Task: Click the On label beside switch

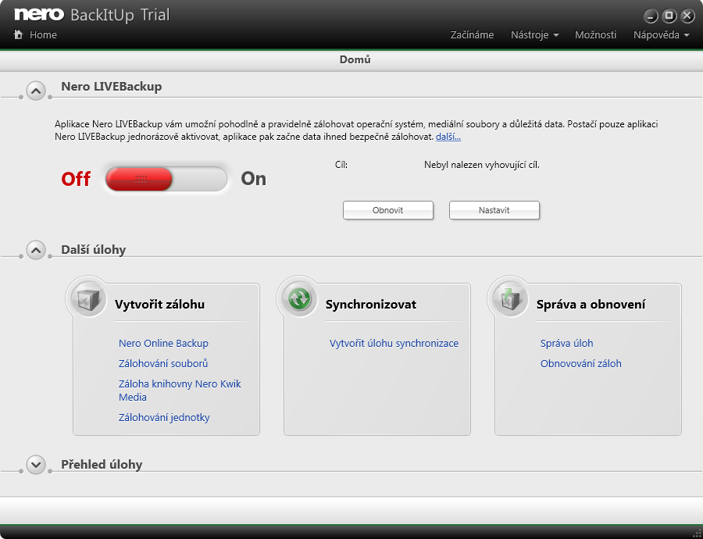Action: tap(253, 178)
